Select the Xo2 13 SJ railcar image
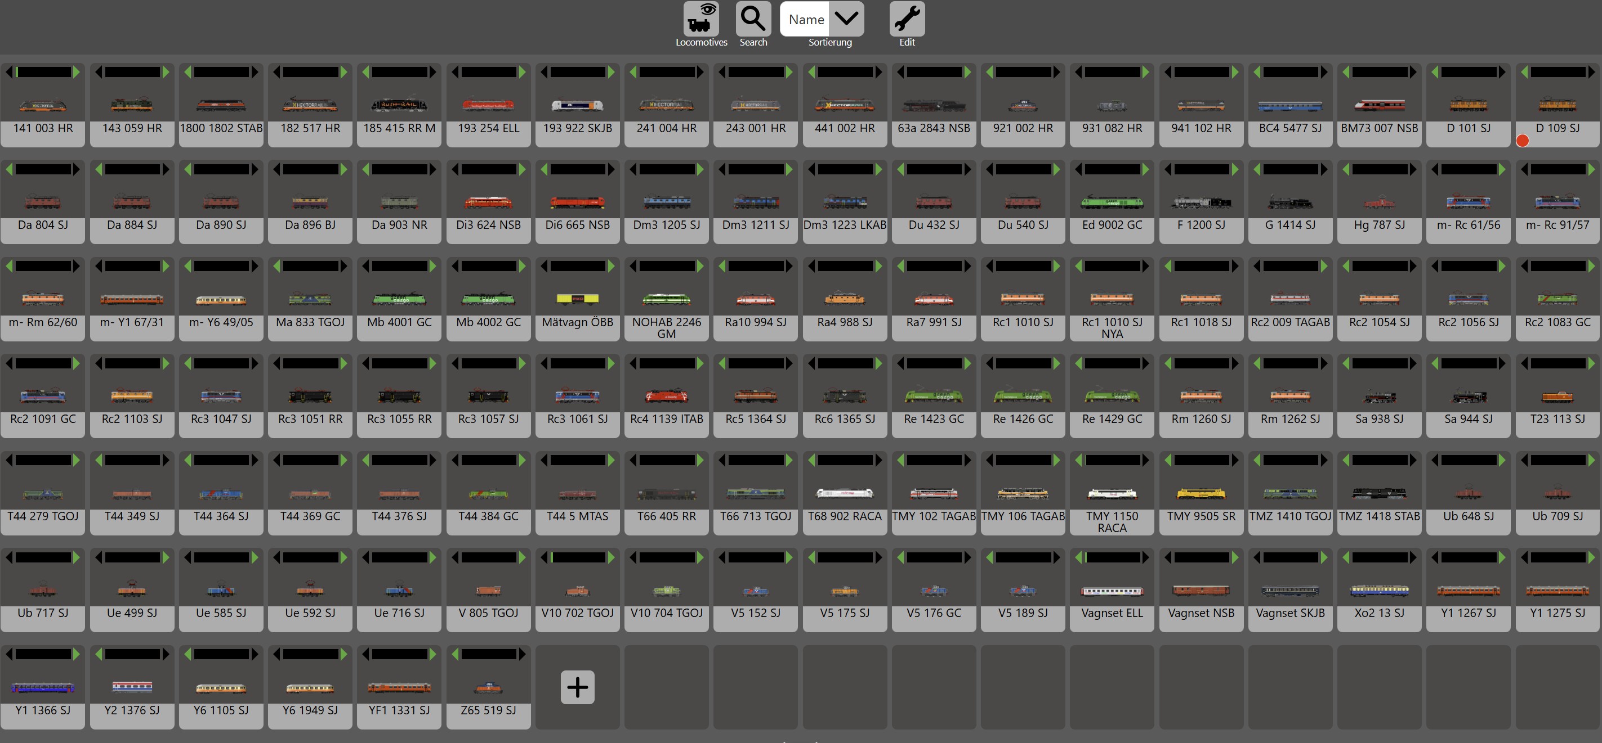Screen dimensions: 1602x743 pyautogui.click(x=1379, y=590)
